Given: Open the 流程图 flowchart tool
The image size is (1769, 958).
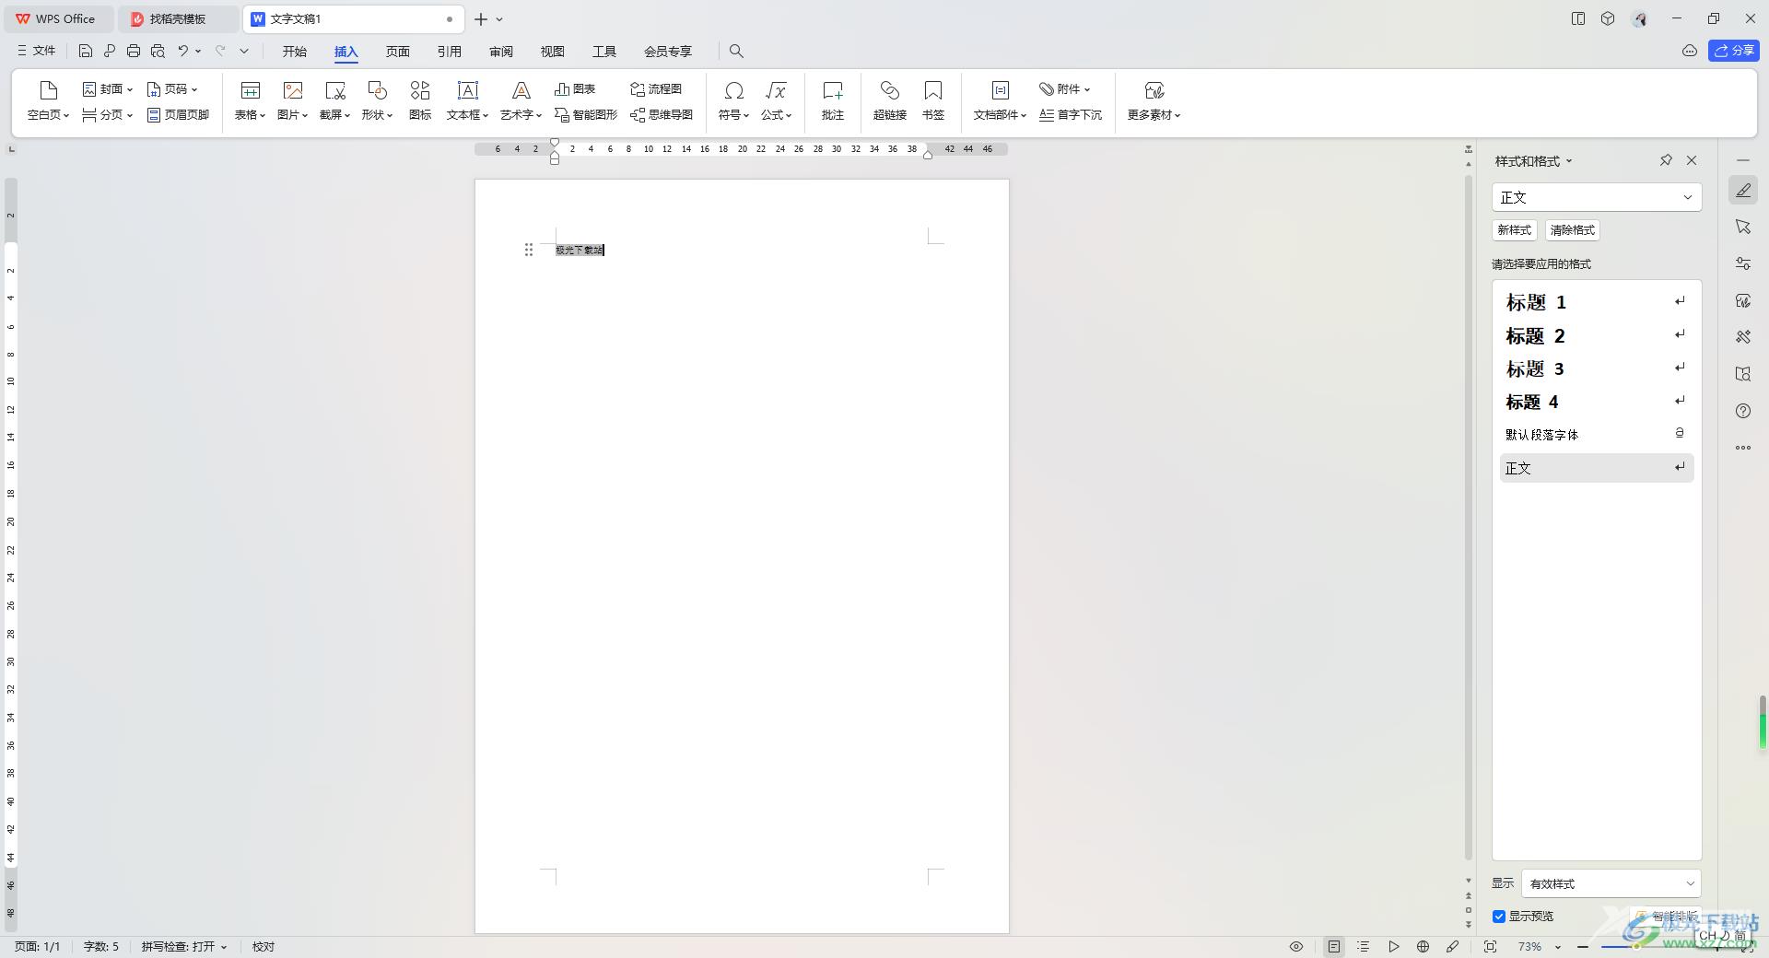Looking at the screenshot, I should pos(656,89).
